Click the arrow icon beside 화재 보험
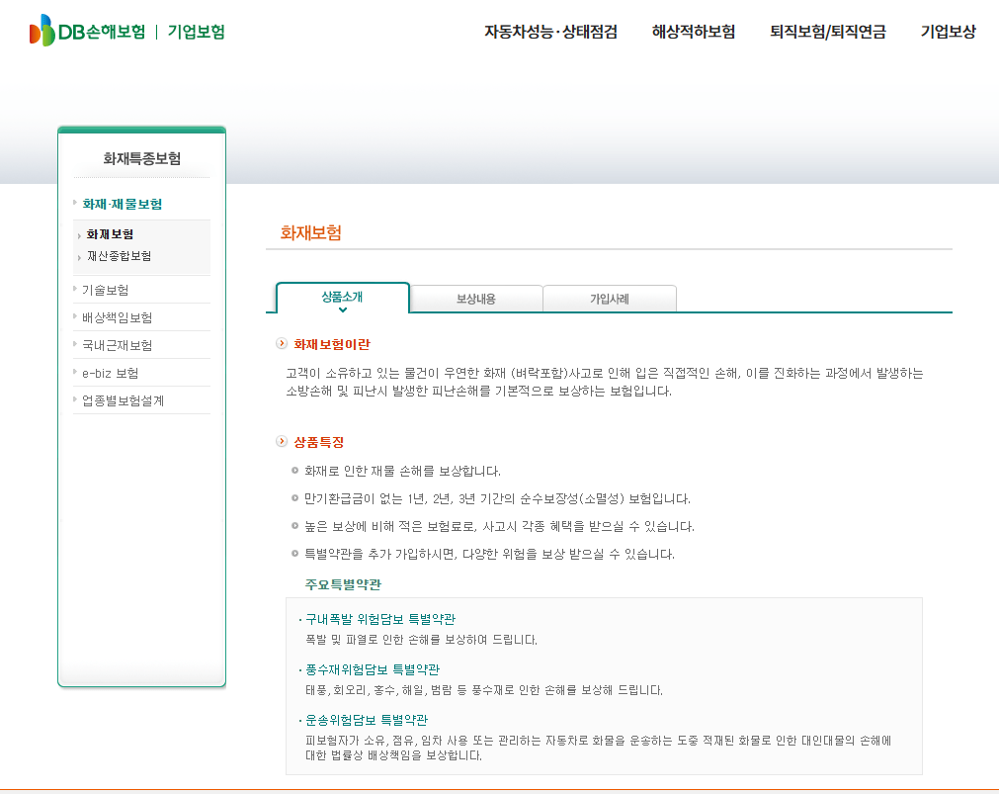The image size is (999, 794). pos(78,235)
